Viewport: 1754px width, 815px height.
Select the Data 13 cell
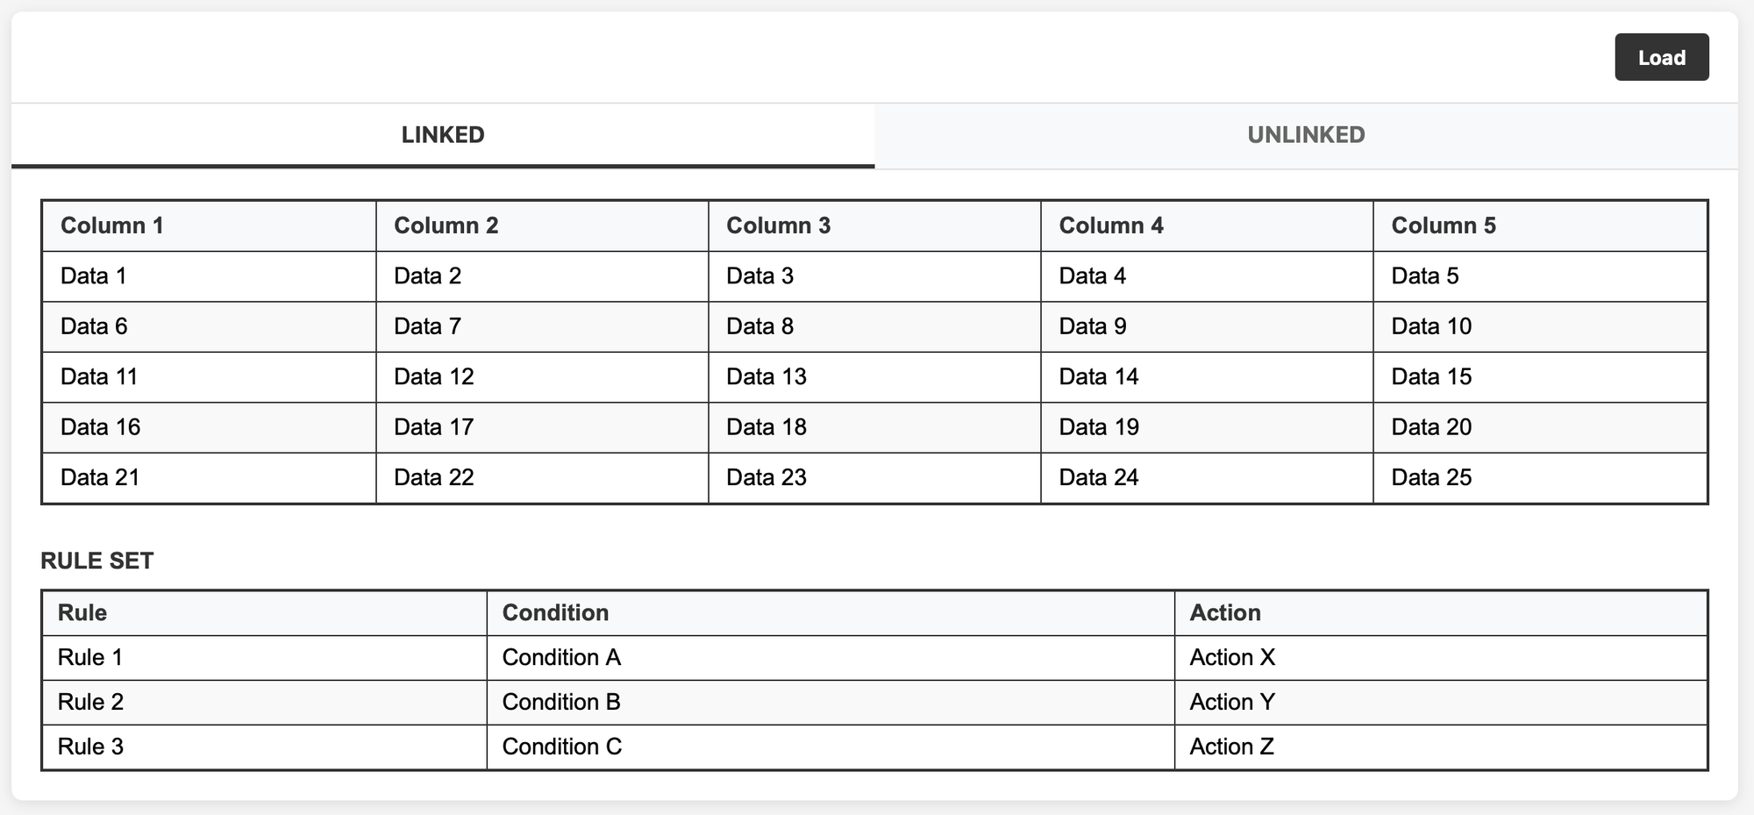click(x=874, y=377)
